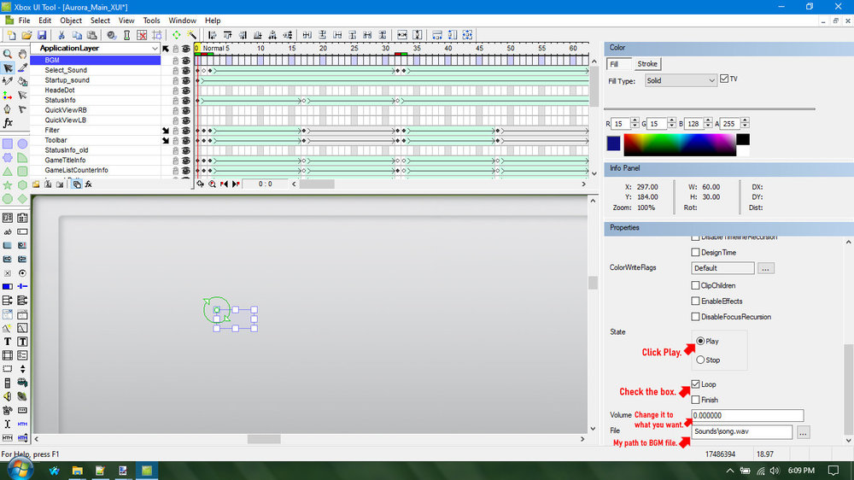Click the Paste clipboard icon
Viewport: 854px width, 480px height.
(x=91, y=35)
